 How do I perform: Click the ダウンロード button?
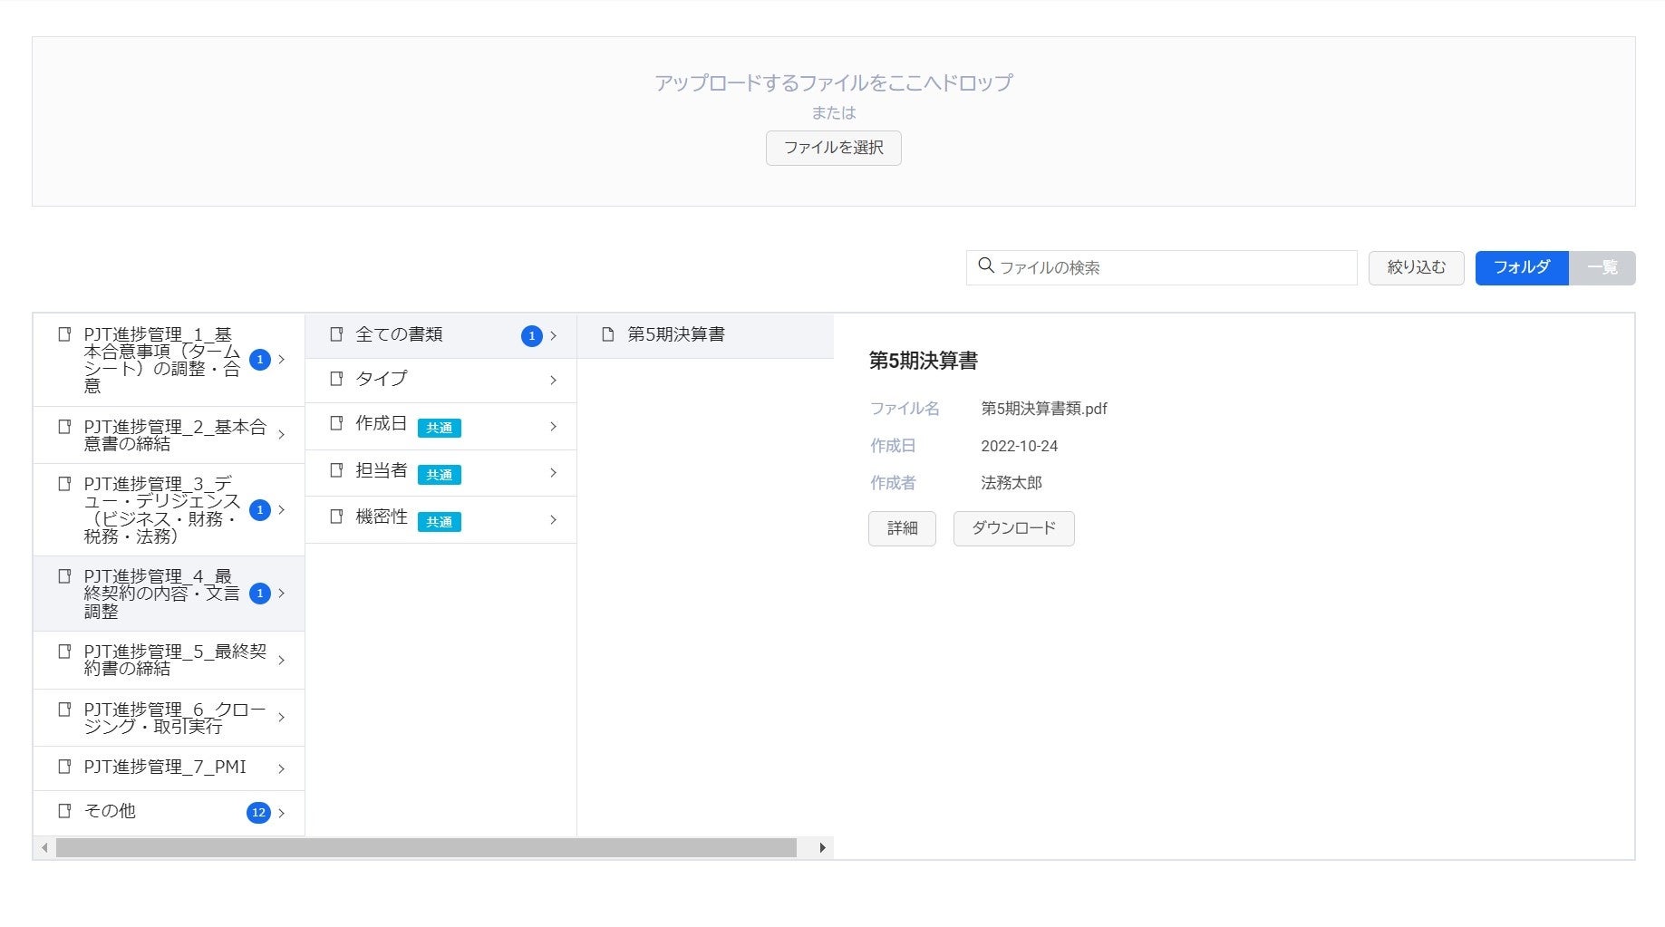1013,528
